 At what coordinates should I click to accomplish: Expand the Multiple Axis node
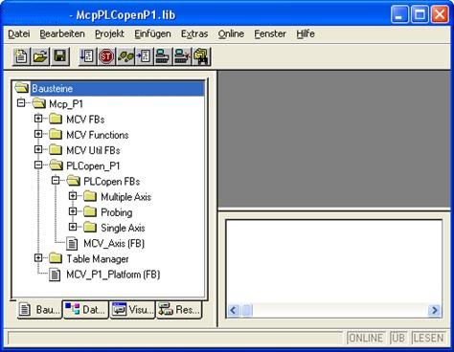pos(73,196)
